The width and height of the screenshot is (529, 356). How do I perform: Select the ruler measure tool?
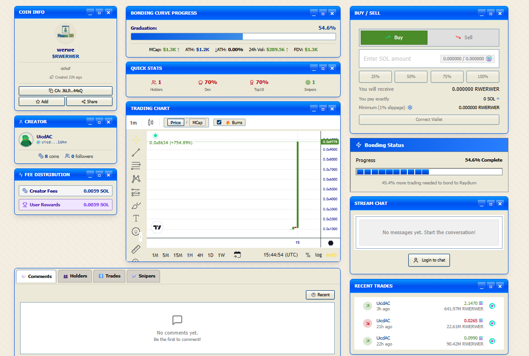tap(136, 249)
